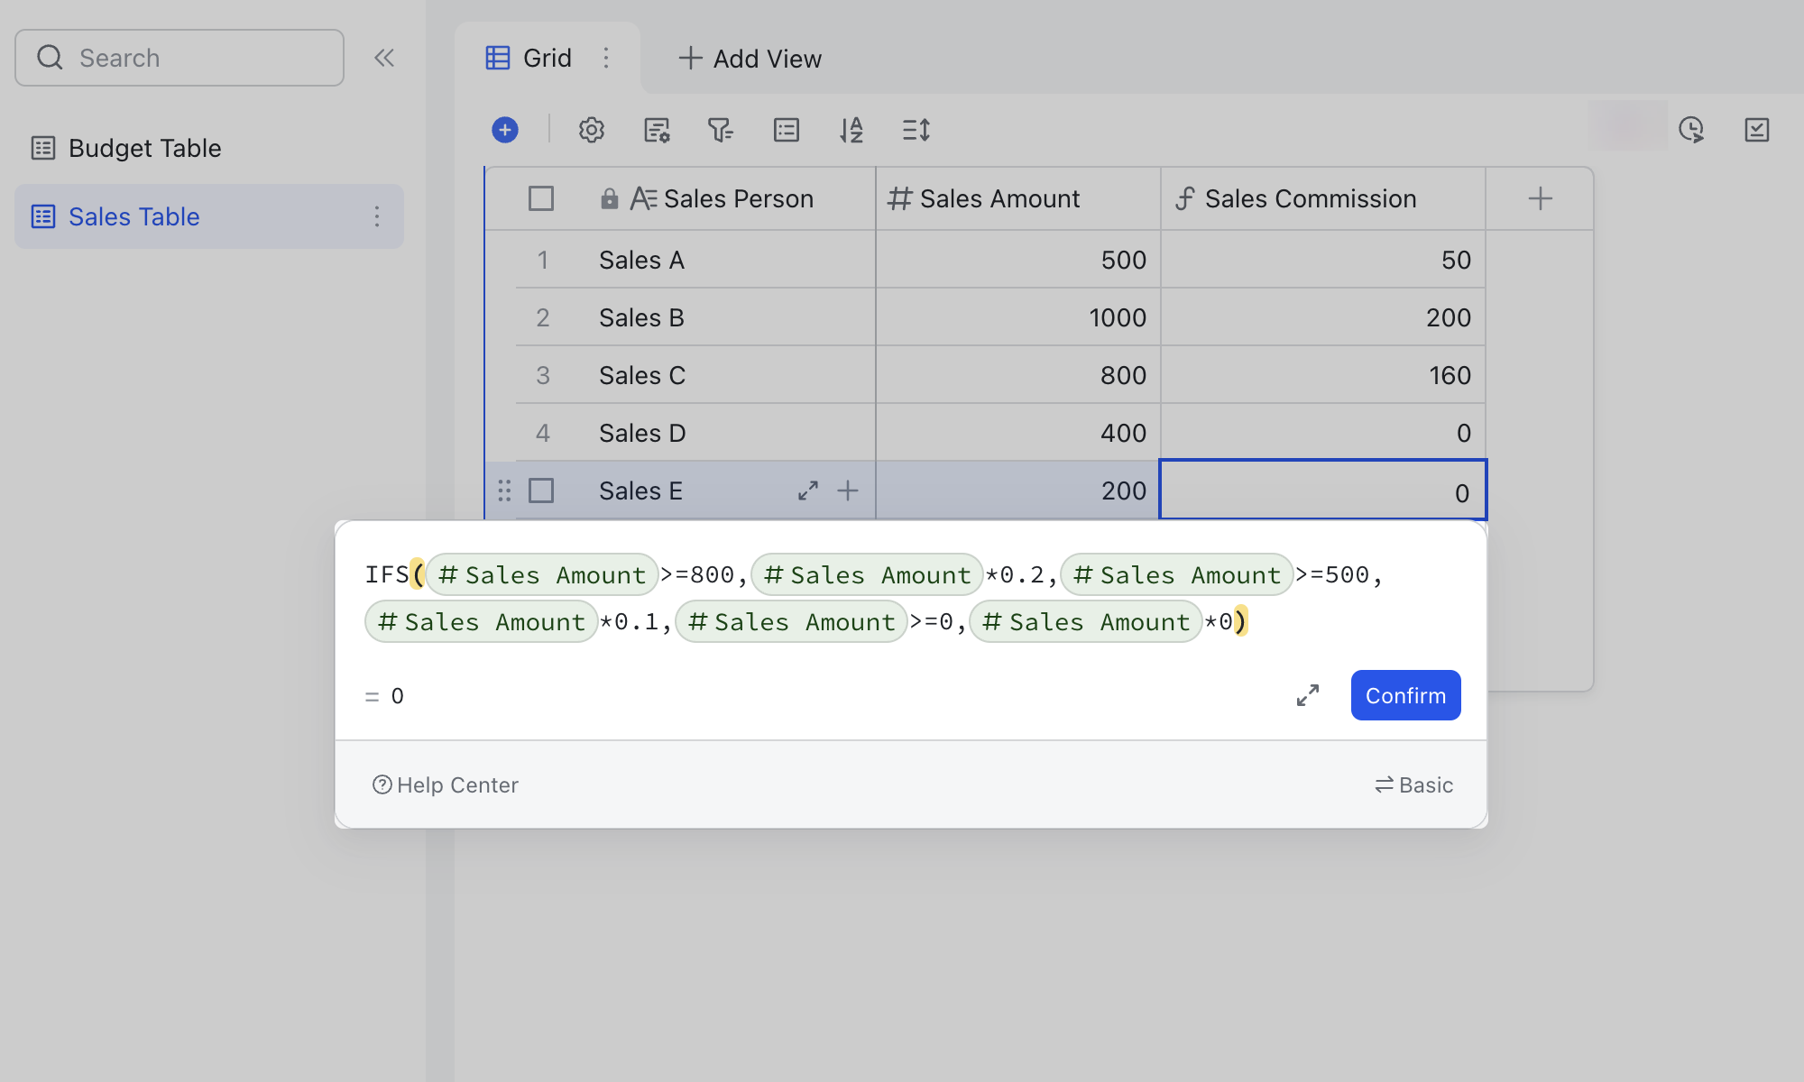Open Grid view options menu
The height and width of the screenshot is (1082, 1804).
pos(606,58)
